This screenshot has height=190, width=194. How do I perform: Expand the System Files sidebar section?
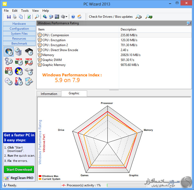coord(19,34)
